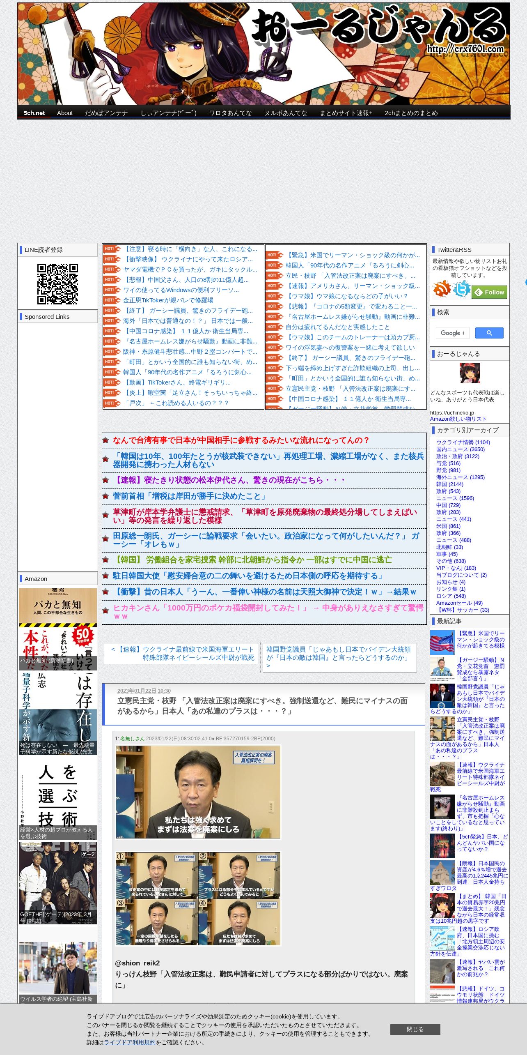Open the Twitter bird icon

tap(461, 289)
